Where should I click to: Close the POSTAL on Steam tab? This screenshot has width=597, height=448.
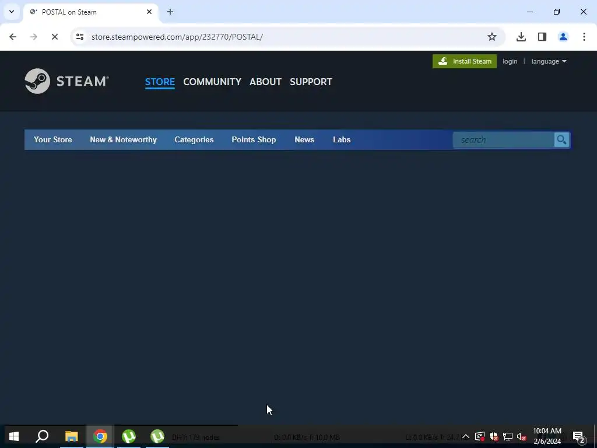tap(149, 12)
